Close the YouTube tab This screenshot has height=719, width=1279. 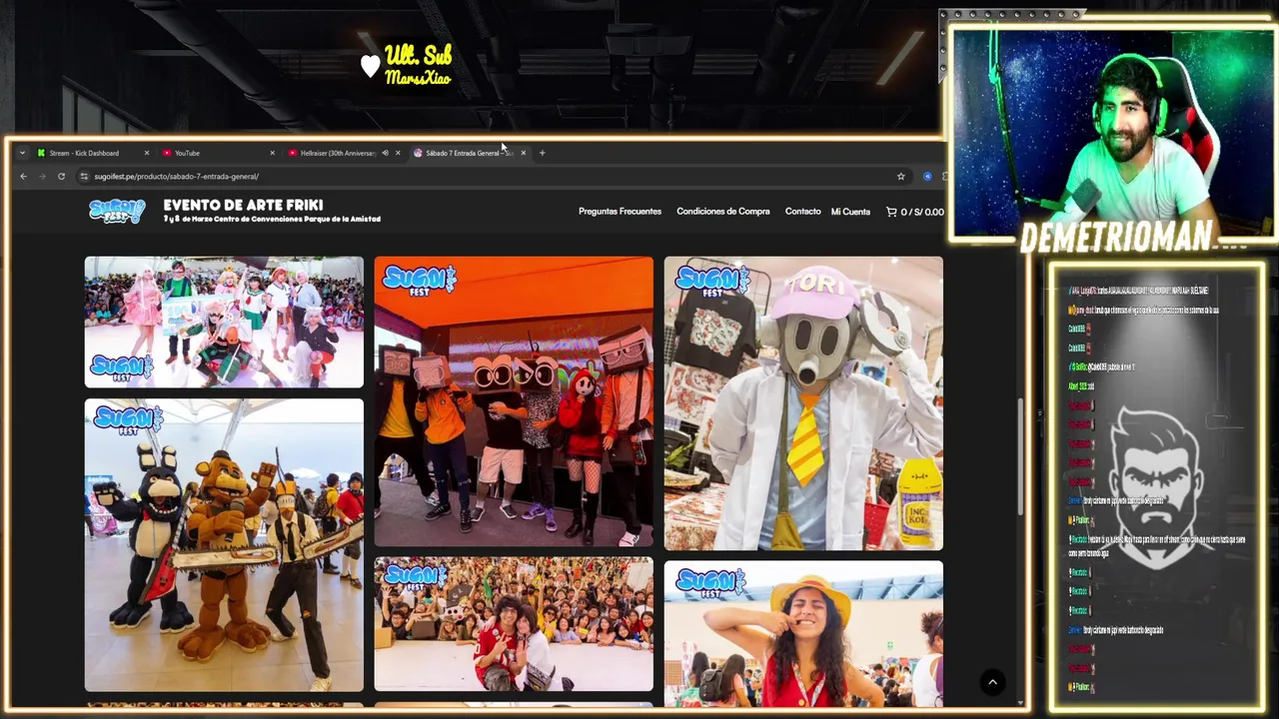click(272, 153)
